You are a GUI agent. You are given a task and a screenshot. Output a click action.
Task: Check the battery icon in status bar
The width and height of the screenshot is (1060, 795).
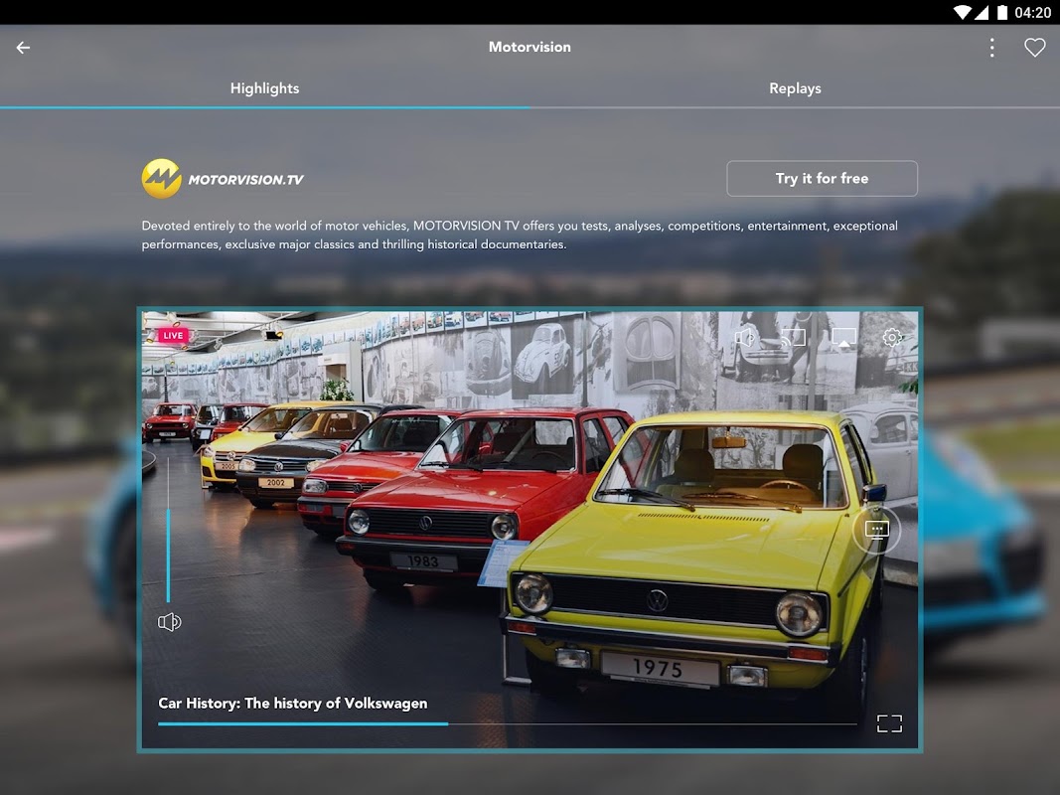[1002, 12]
